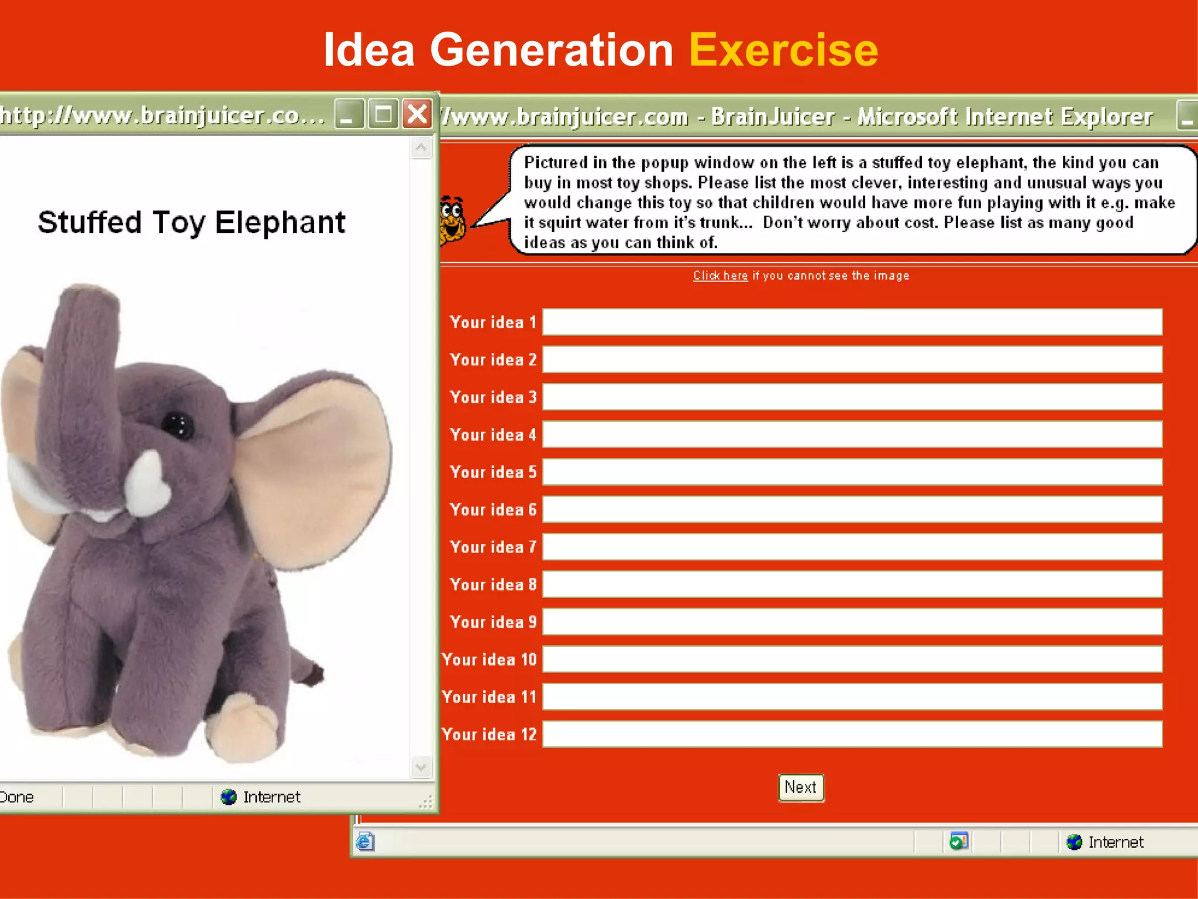Click the instruction speech bubble text
The image size is (1198, 899).
coord(849,202)
